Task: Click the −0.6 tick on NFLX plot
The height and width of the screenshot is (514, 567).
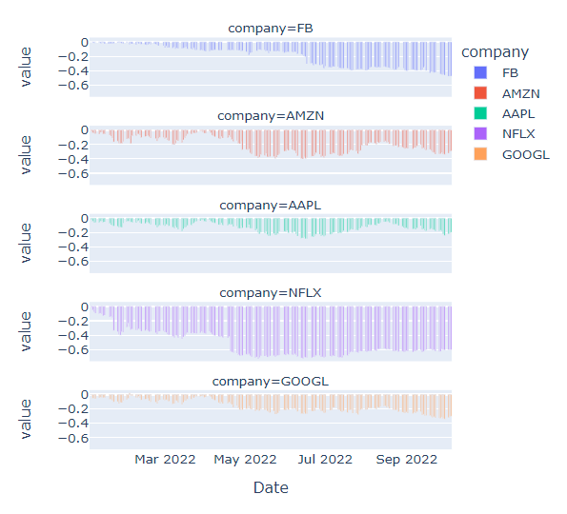Action: tap(73, 349)
